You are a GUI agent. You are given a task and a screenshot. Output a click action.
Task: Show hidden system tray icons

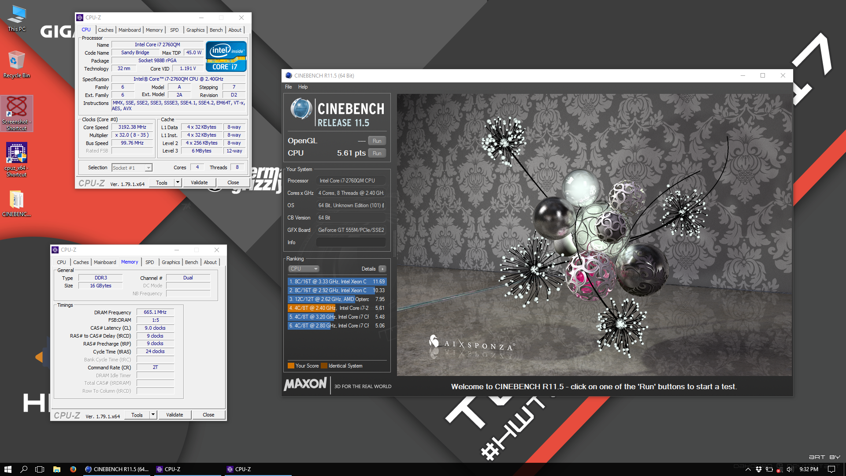[748, 469]
